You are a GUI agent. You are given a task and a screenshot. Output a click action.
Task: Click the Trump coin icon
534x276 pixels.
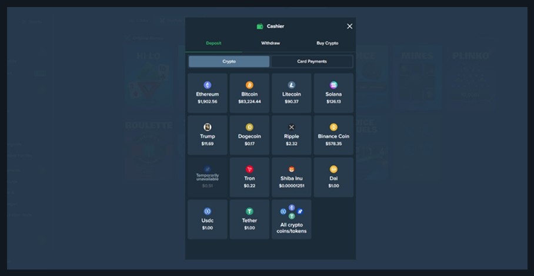207,127
